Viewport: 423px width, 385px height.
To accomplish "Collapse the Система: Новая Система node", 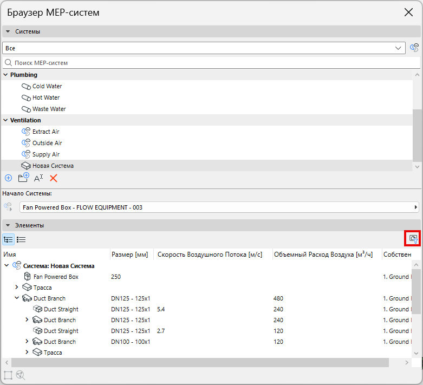I will [6, 266].
